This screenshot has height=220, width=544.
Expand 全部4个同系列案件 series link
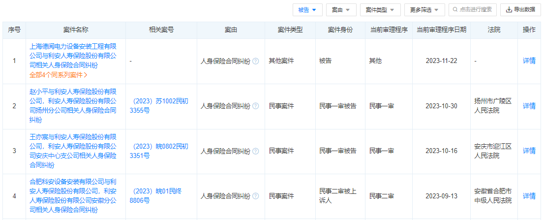pyautogui.click(x=58, y=75)
